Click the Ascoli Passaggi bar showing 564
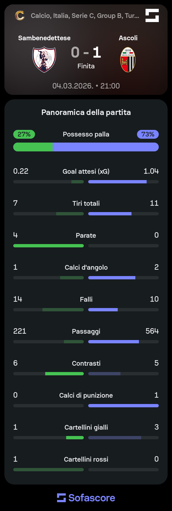The width and height of the screenshot is (172, 511). (x=123, y=342)
